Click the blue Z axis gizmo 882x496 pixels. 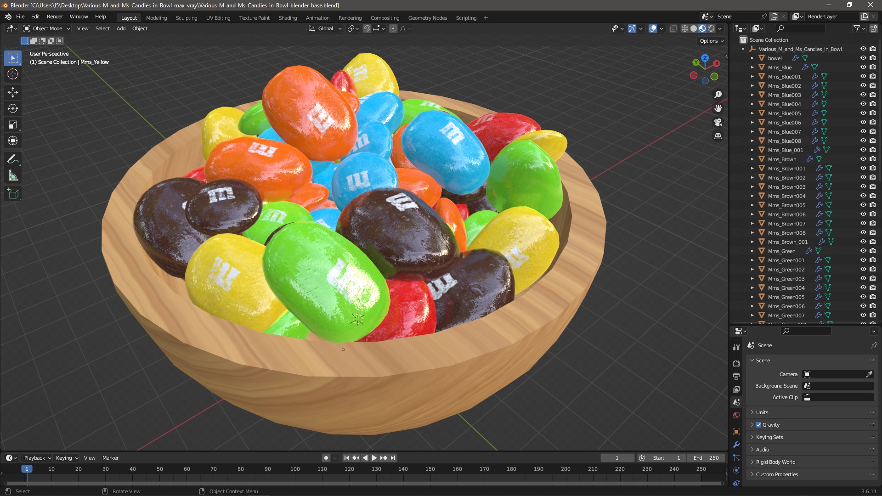(705, 58)
